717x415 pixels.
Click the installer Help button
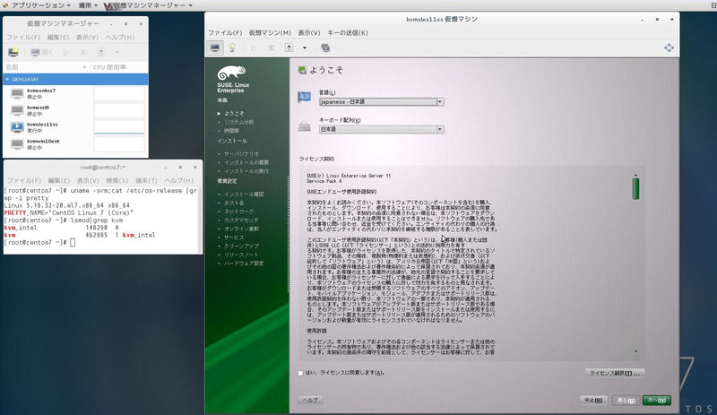click(x=311, y=400)
